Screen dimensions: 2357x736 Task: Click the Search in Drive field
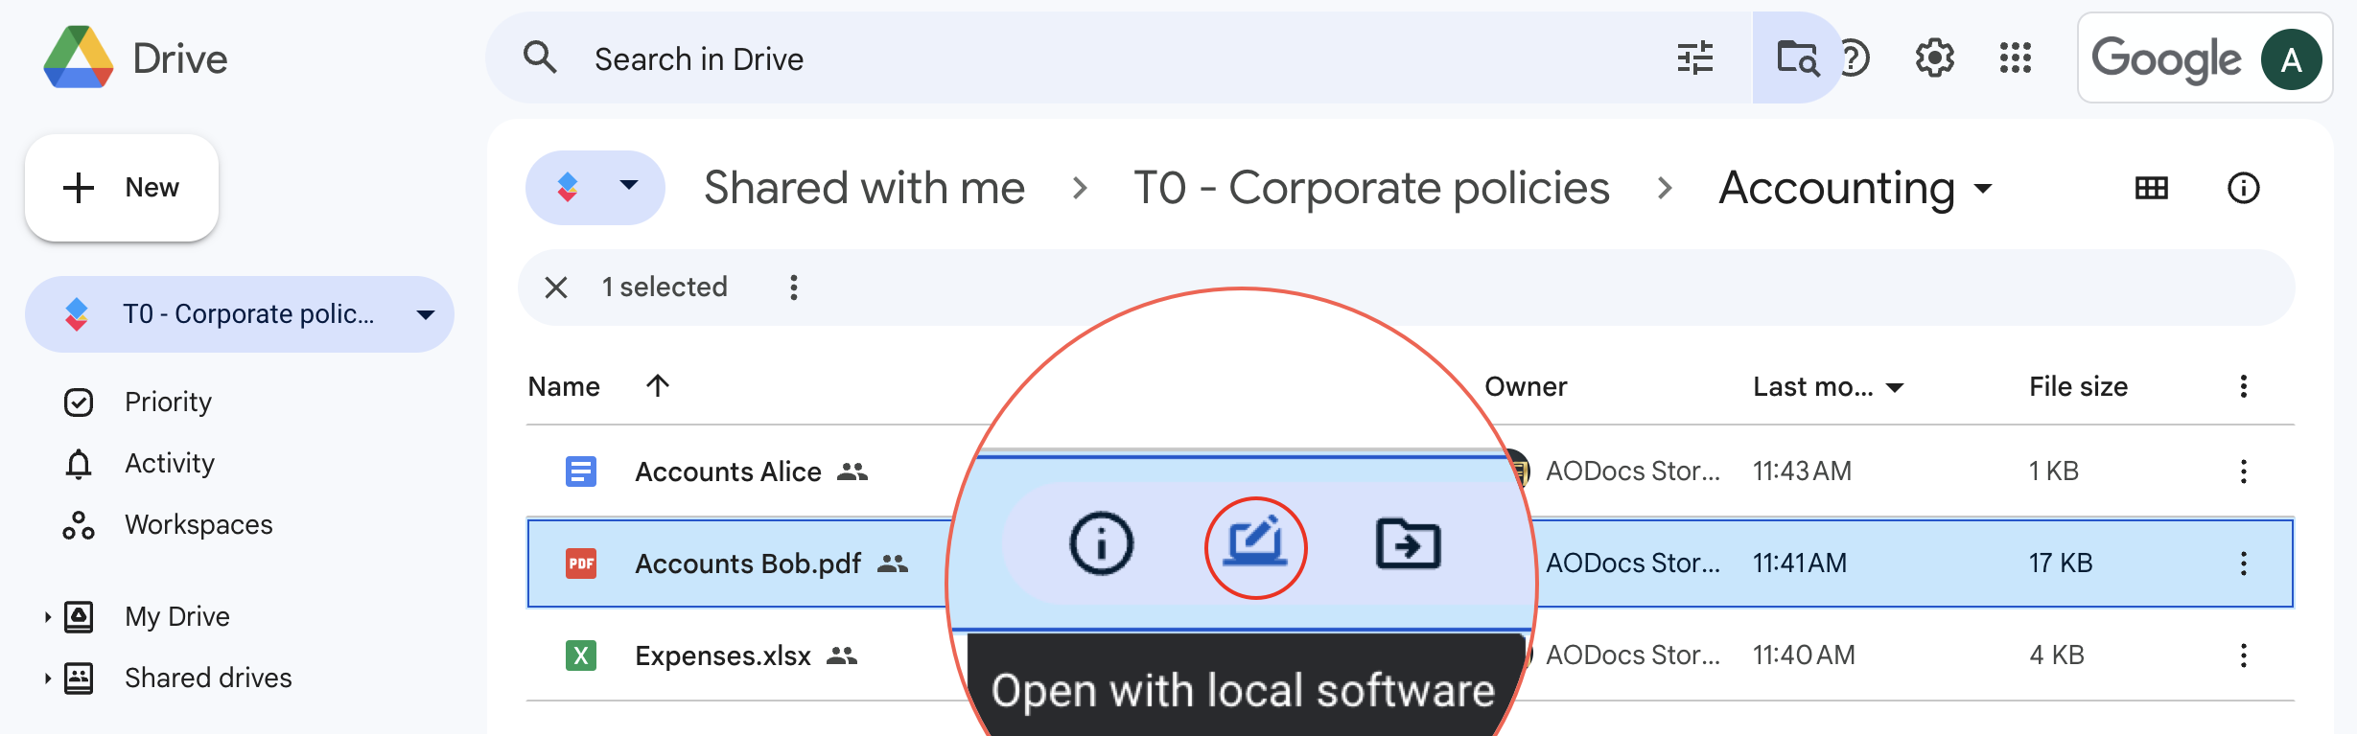pyautogui.click(x=1103, y=58)
